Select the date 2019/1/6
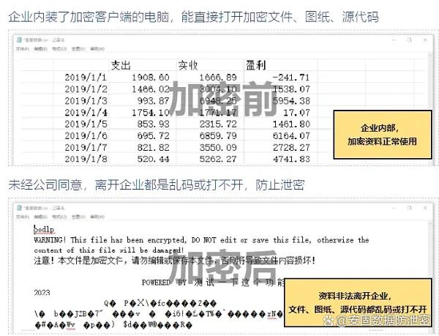 [86, 136]
